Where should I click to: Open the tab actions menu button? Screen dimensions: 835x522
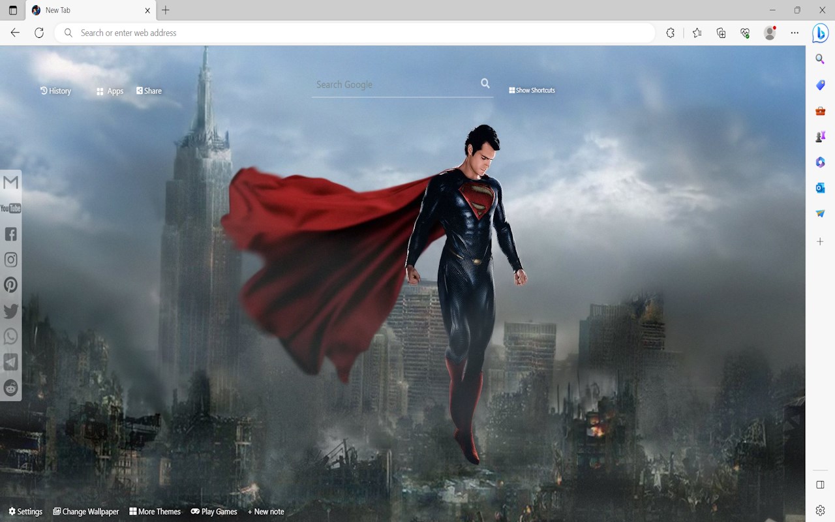pos(13,10)
